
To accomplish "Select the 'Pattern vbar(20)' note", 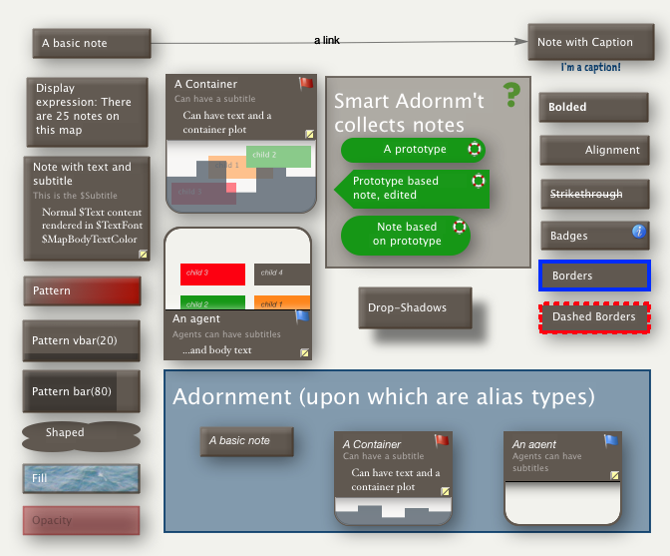I will (x=82, y=340).
